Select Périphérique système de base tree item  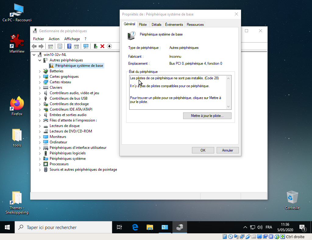pos(79,66)
